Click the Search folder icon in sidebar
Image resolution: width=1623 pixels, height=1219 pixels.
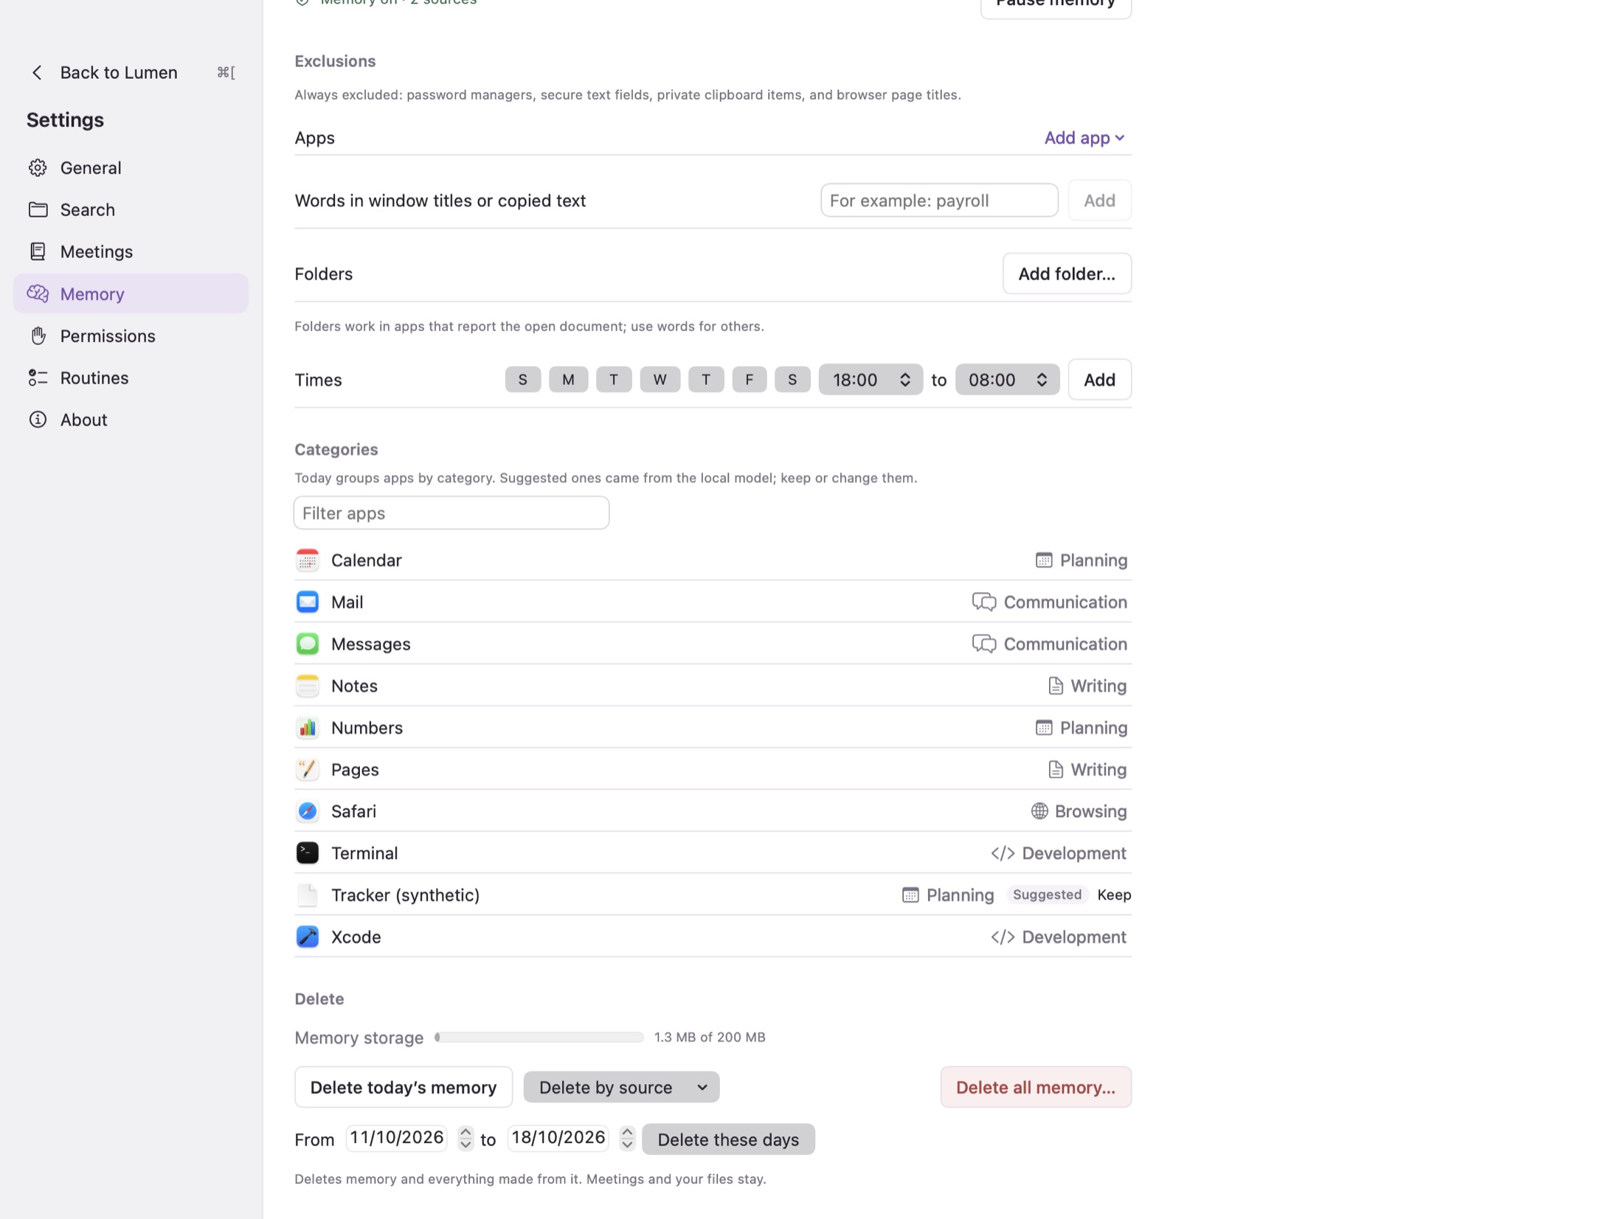38,210
